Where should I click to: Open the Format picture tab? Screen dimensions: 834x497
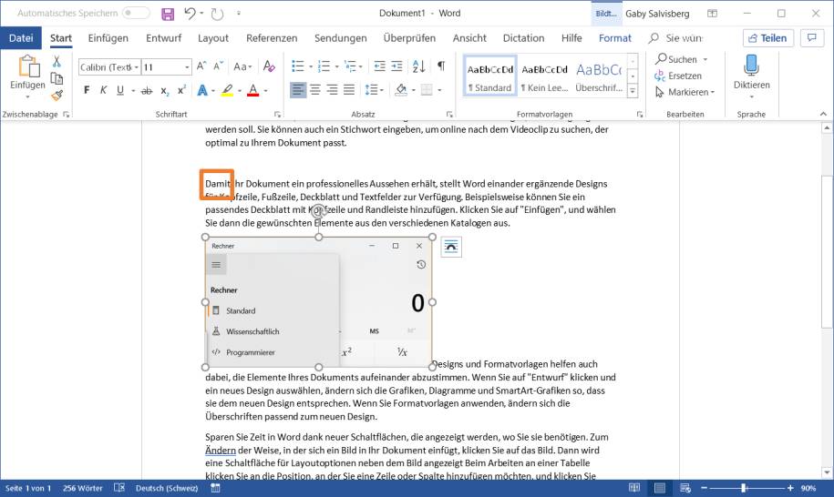[615, 37]
